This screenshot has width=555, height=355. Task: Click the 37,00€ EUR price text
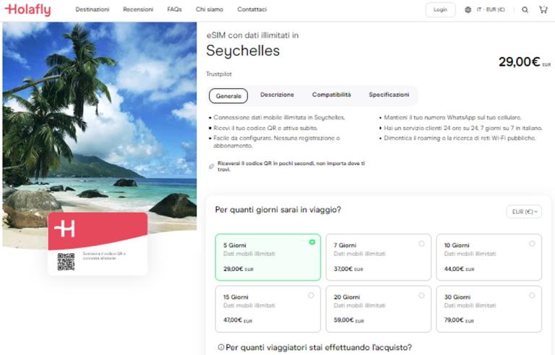(348, 269)
